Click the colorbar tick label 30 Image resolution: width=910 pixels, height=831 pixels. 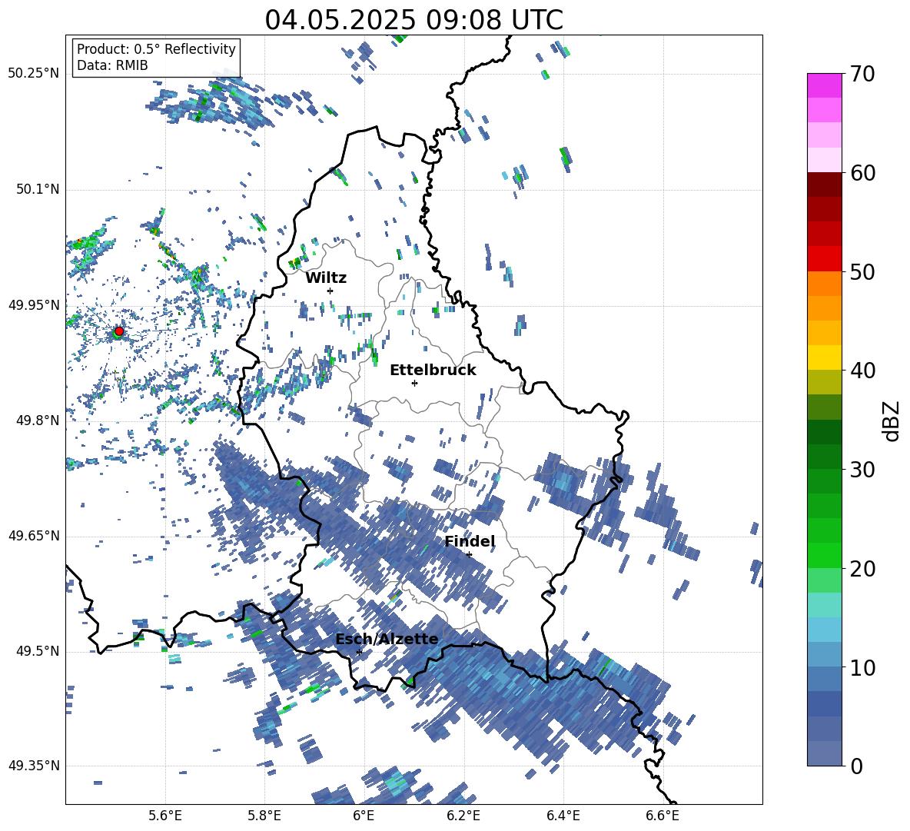(x=862, y=470)
